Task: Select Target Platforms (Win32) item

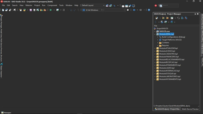Action: click(172, 40)
